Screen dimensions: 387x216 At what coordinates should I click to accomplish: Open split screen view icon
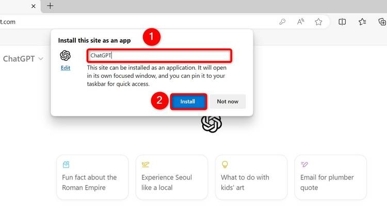[342, 22]
